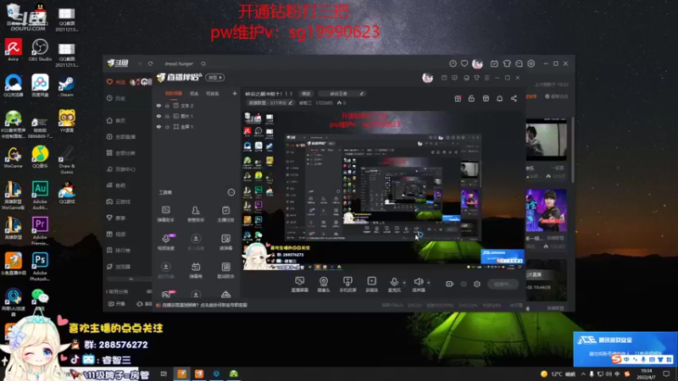Open the notification bell in the stream header
678x381 pixels.
(x=499, y=98)
